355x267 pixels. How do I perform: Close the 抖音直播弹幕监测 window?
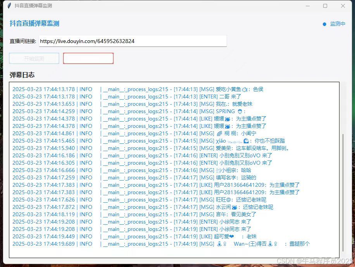[x=343, y=6]
